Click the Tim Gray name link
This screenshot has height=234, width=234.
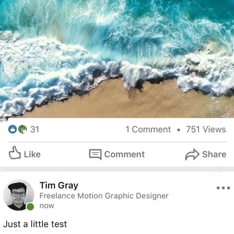[59, 186]
